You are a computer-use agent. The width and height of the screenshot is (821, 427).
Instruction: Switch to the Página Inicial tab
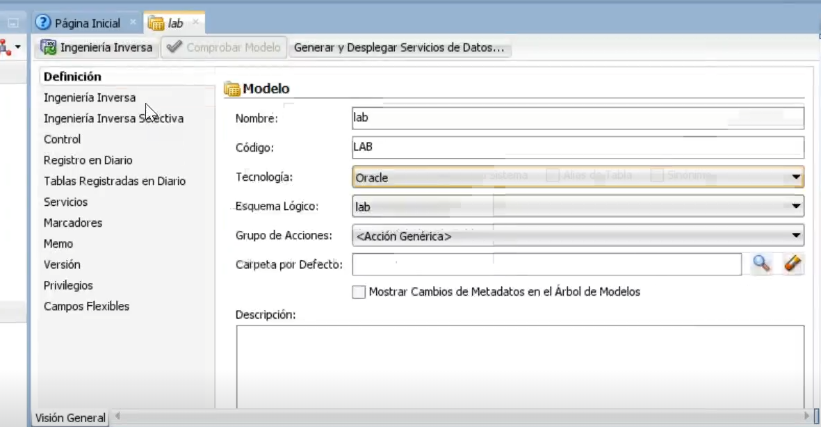pos(83,22)
